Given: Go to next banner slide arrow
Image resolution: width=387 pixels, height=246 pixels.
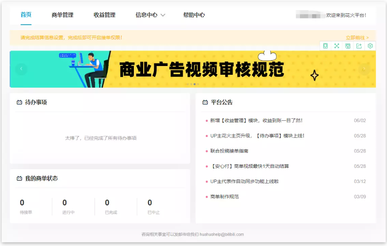Looking at the screenshot, I should (364, 69).
